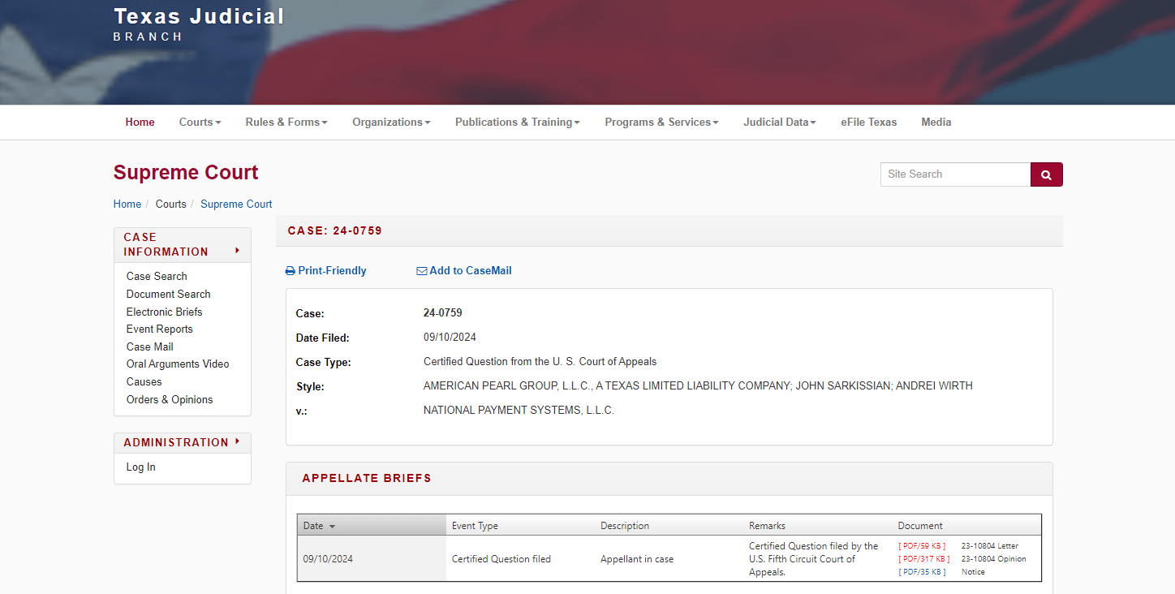Click the printer icon beside Print-Friendly
Viewport: 1175px width, 594px height.
click(291, 271)
